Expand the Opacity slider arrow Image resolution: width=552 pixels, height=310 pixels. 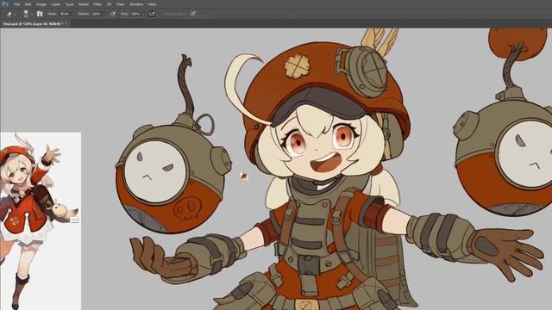click(x=104, y=14)
